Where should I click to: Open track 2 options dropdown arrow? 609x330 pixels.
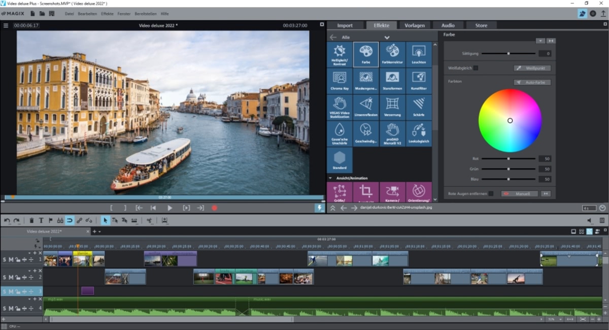(30, 271)
